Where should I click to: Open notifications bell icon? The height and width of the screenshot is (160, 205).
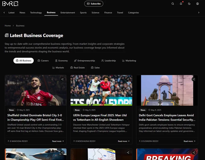(181, 4)
